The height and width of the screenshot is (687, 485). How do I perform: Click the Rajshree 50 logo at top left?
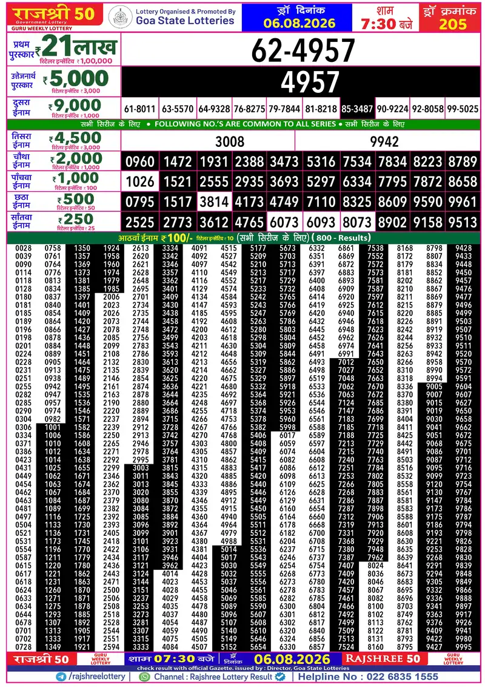coord(55,15)
